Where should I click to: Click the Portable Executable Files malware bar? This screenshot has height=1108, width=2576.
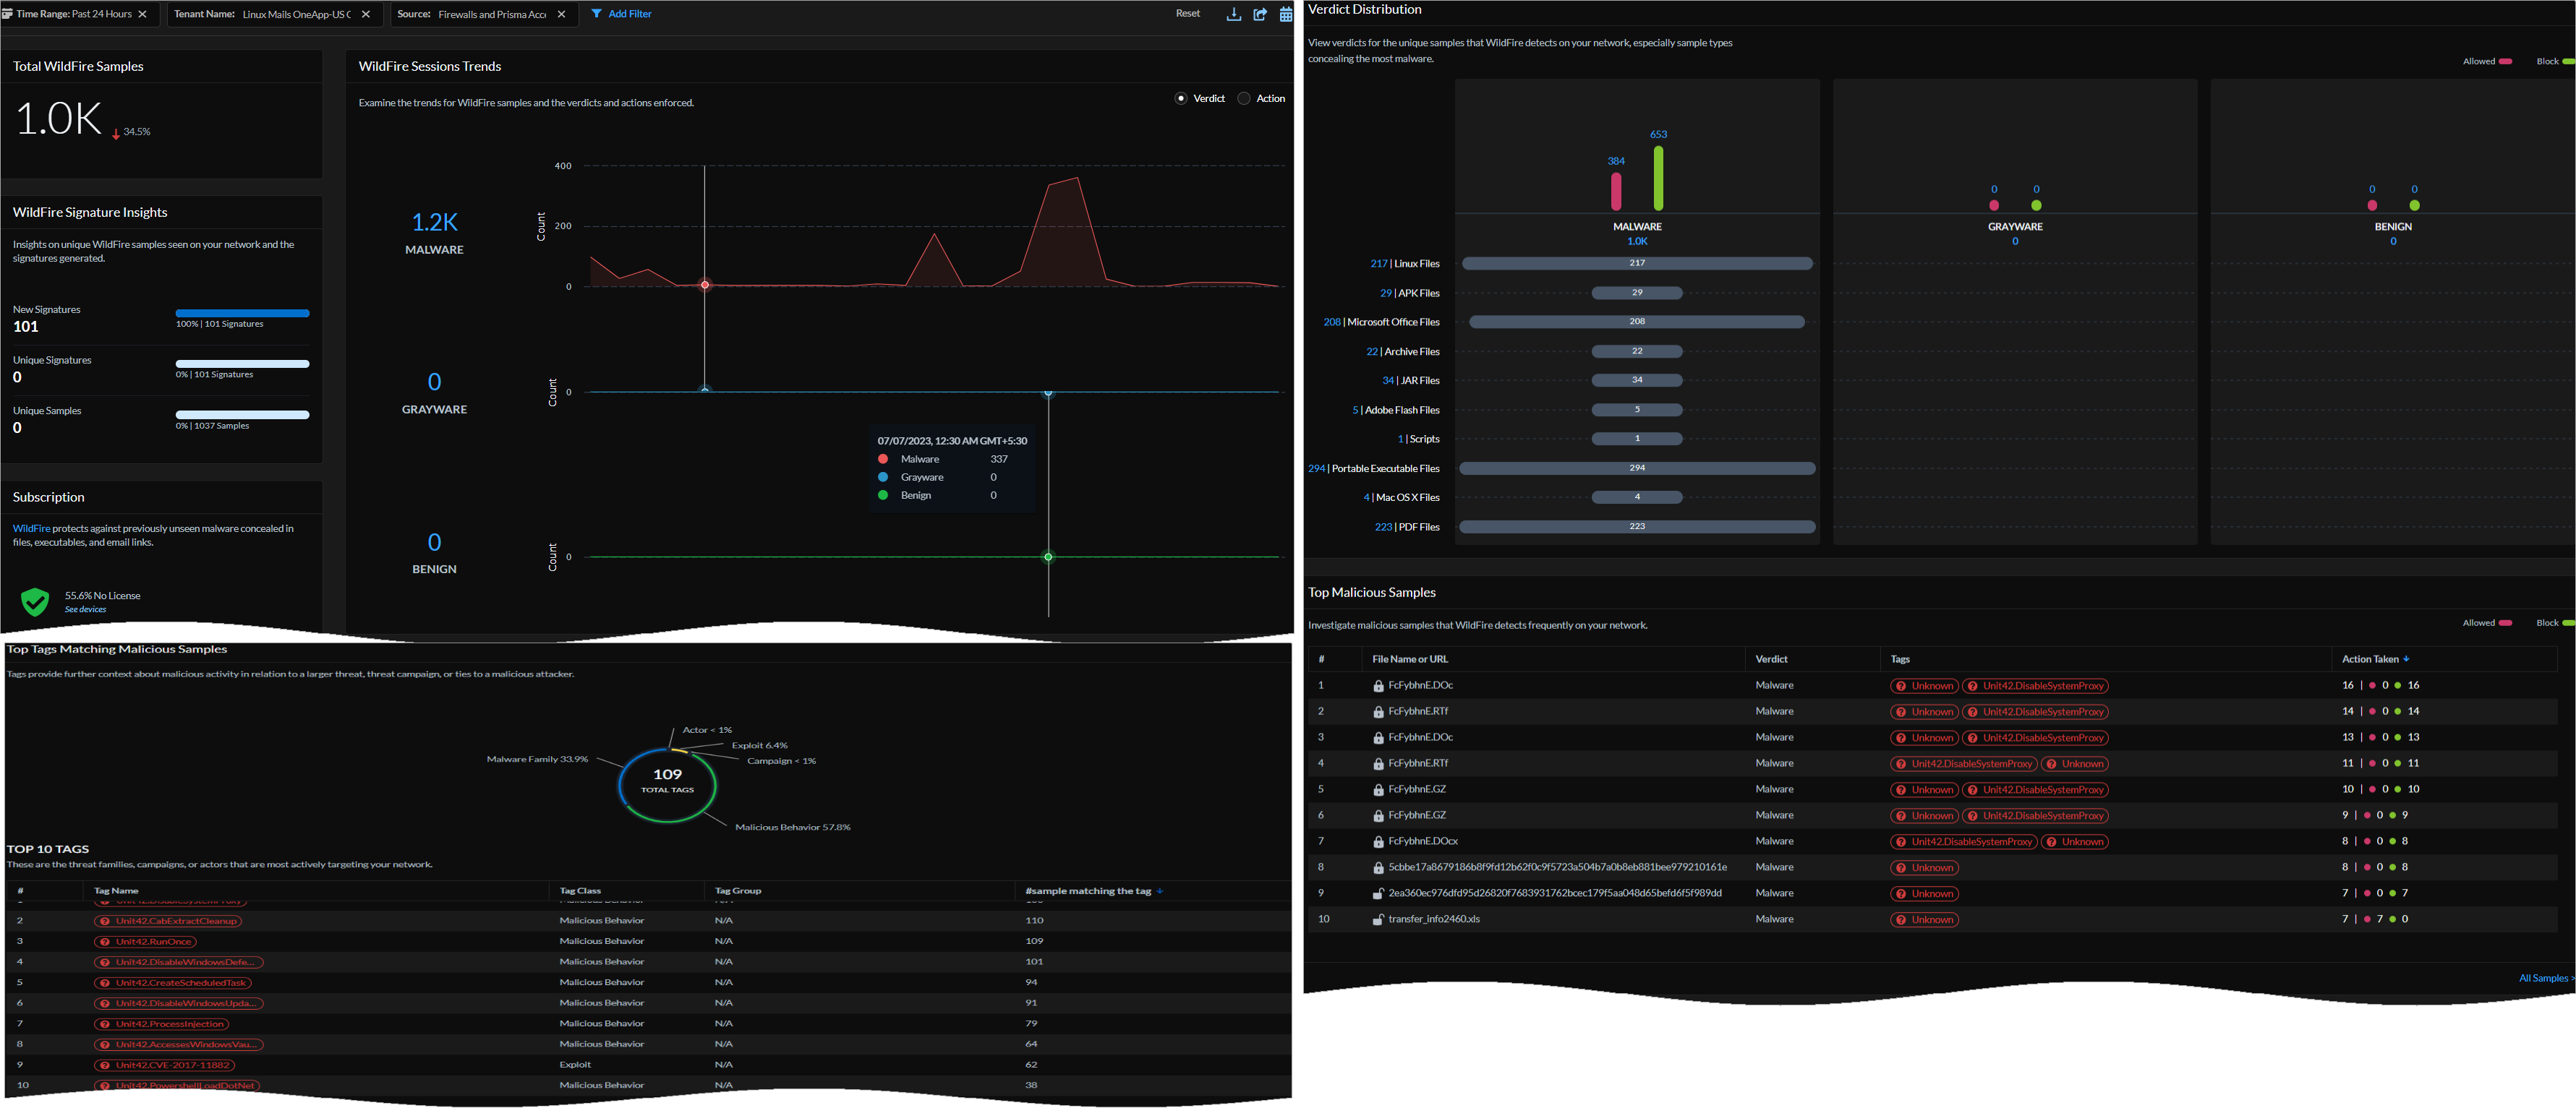[1636, 468]
